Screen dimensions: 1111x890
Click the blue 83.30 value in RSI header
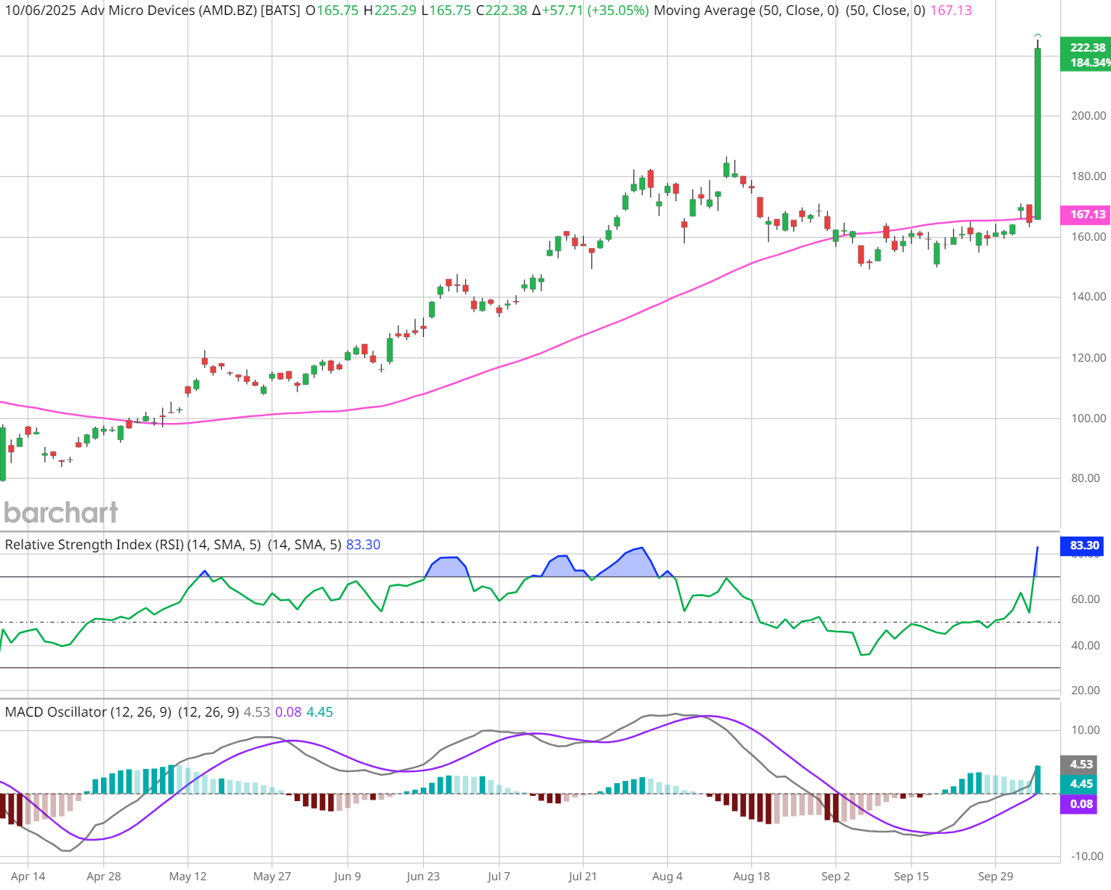(363, 545)
